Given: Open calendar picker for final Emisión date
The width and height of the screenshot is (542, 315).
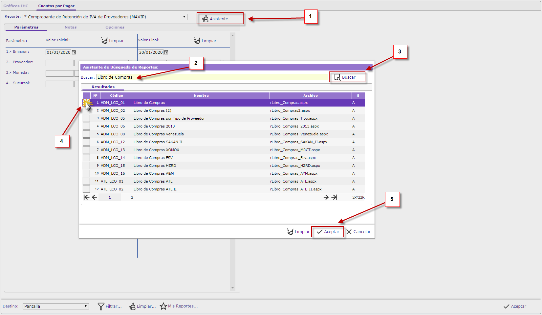Looking at the screenshot, I should (x=166, y=52).
